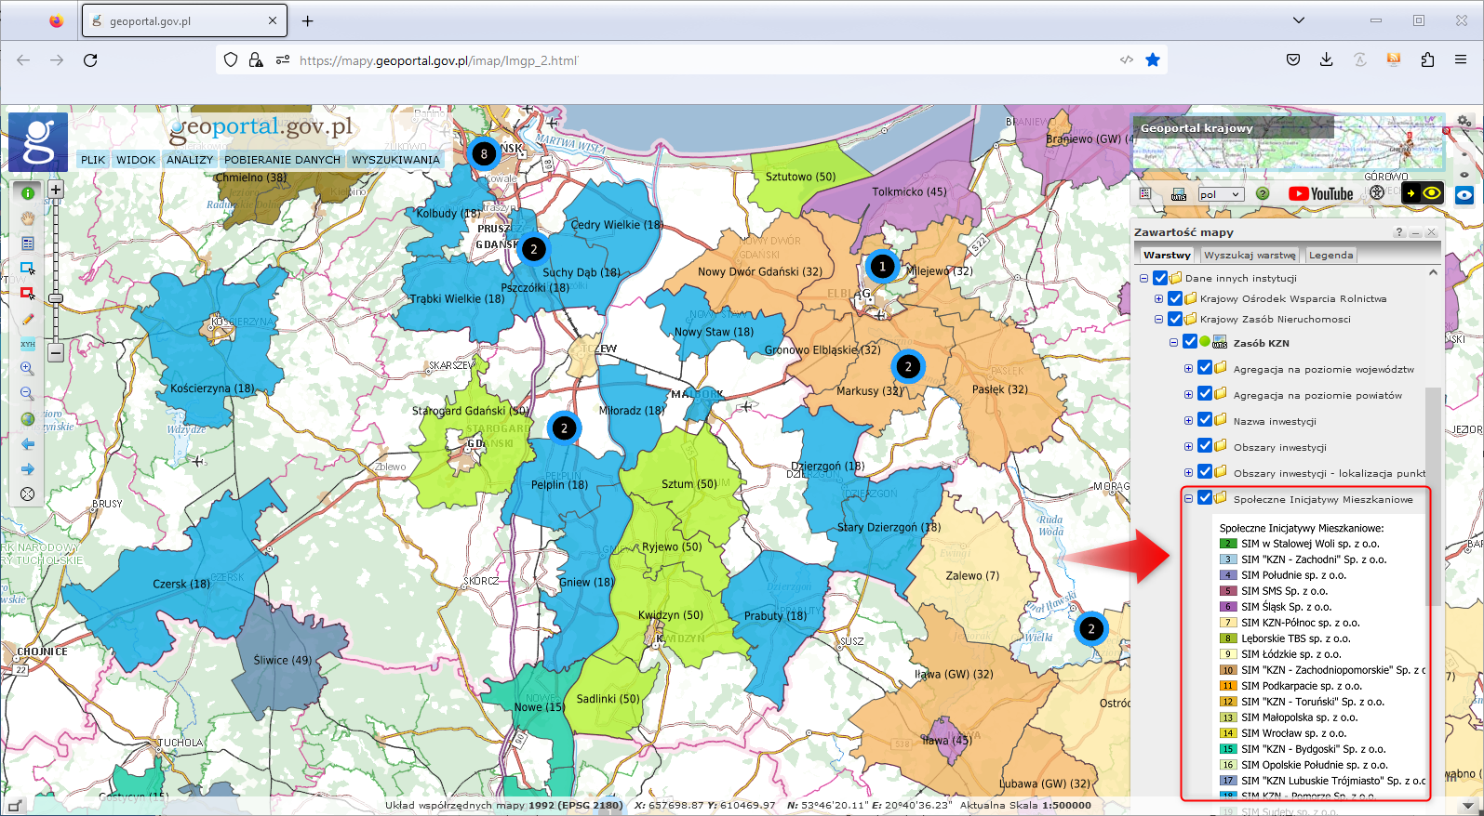Screen dimensions: 1484x816
Task: Click the zoom slider handle
Action: (x=56, y=298)
